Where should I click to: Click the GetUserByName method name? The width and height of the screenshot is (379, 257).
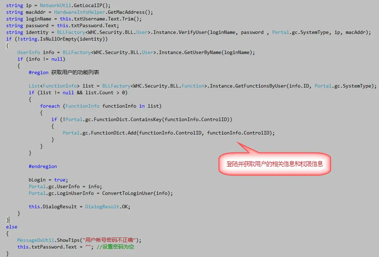click(x=203, y=52)
